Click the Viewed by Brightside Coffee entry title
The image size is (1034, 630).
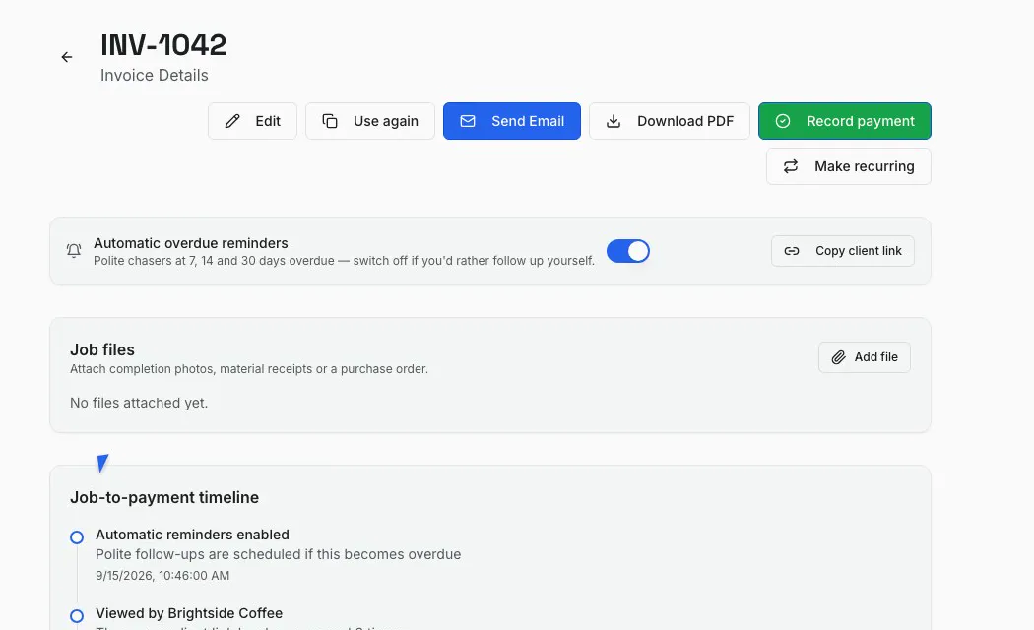click(x=189, y=613)
